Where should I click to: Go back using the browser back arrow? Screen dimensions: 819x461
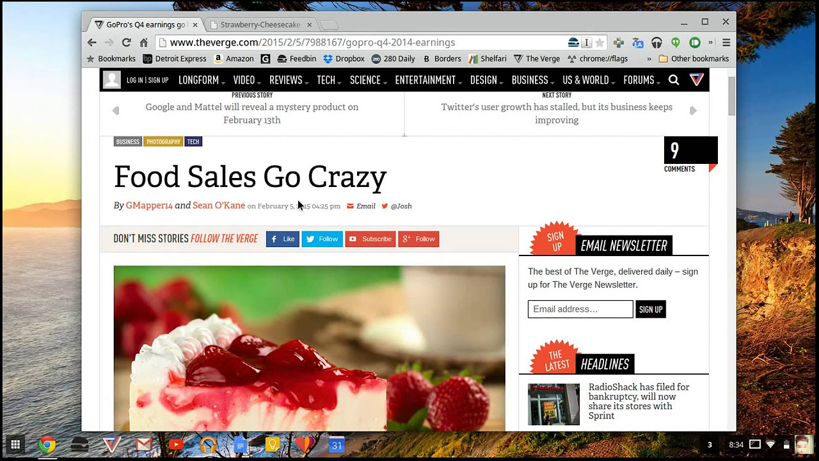click(x=92, y=42)
